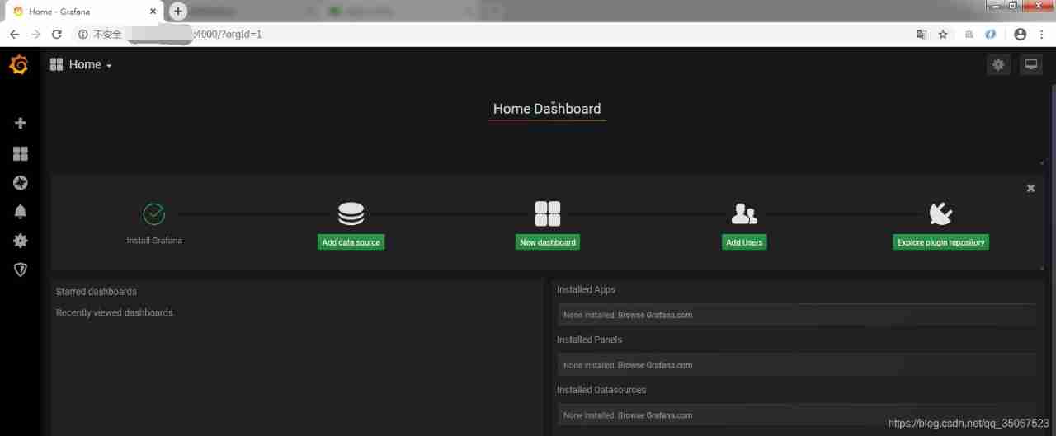Click the Installed Apps heading
Screen dimensions: 1056x436
[586, 290]
